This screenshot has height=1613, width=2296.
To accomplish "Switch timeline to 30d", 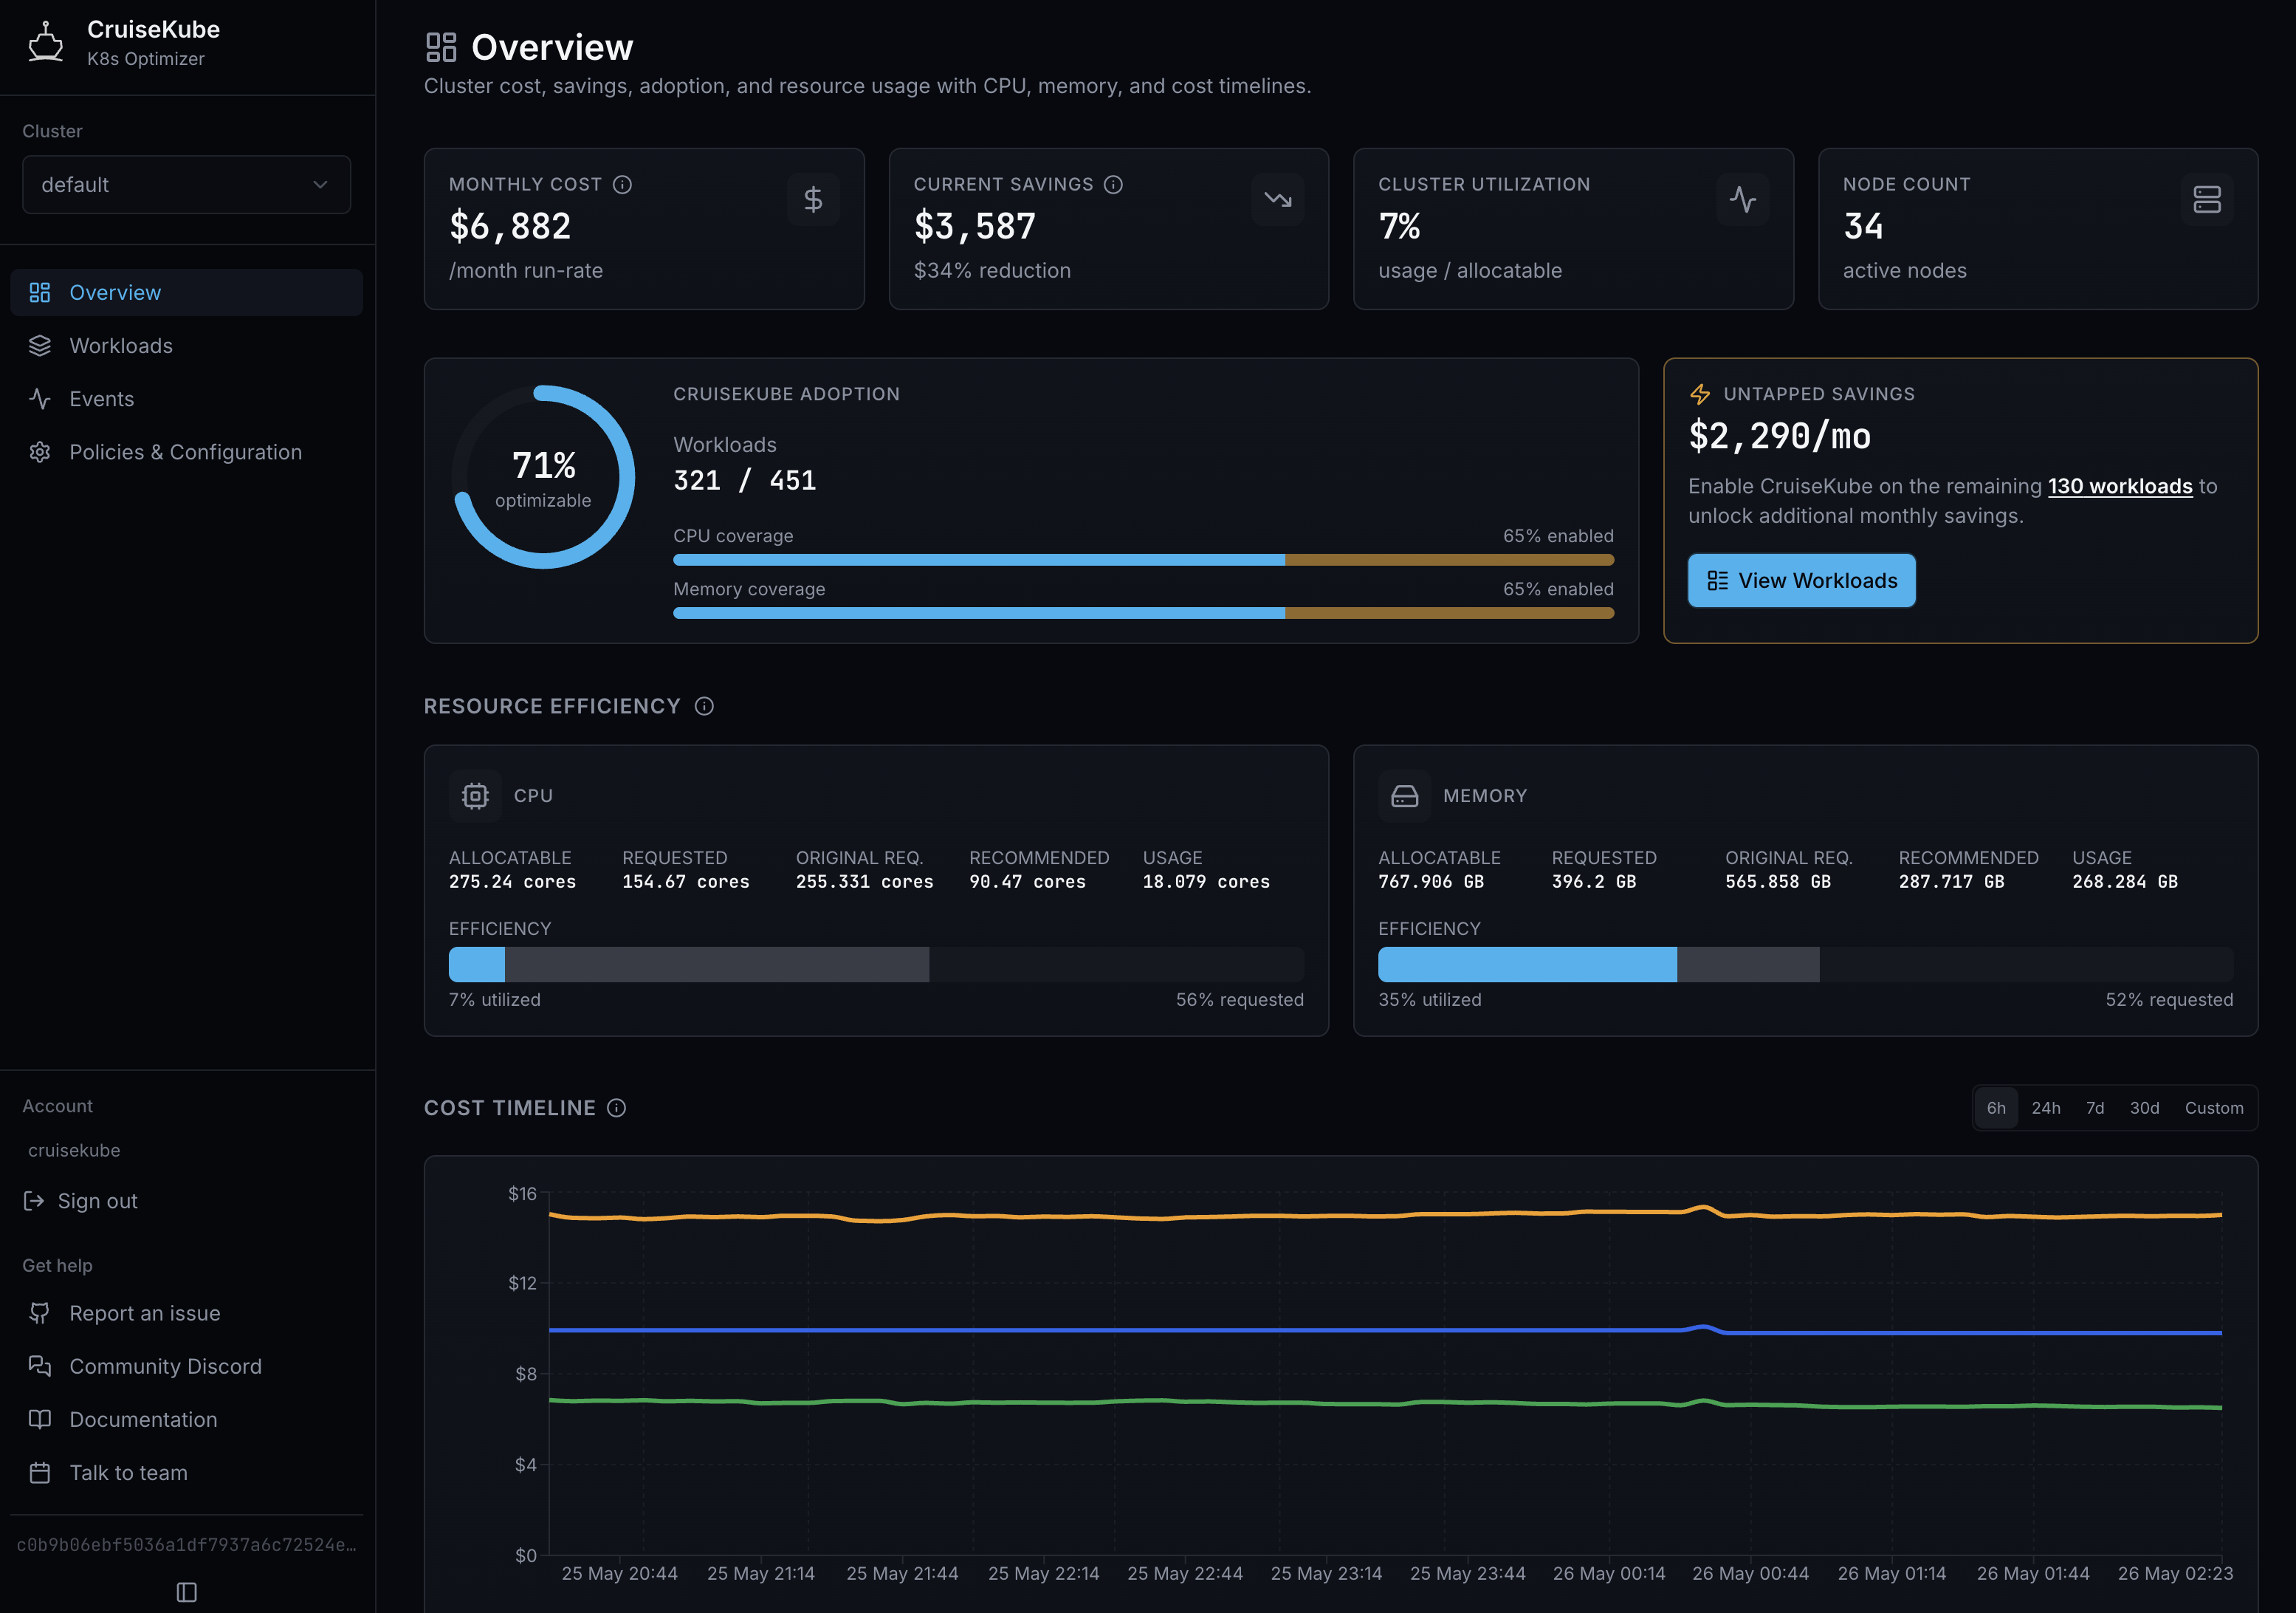I will click(2144, 1108).
